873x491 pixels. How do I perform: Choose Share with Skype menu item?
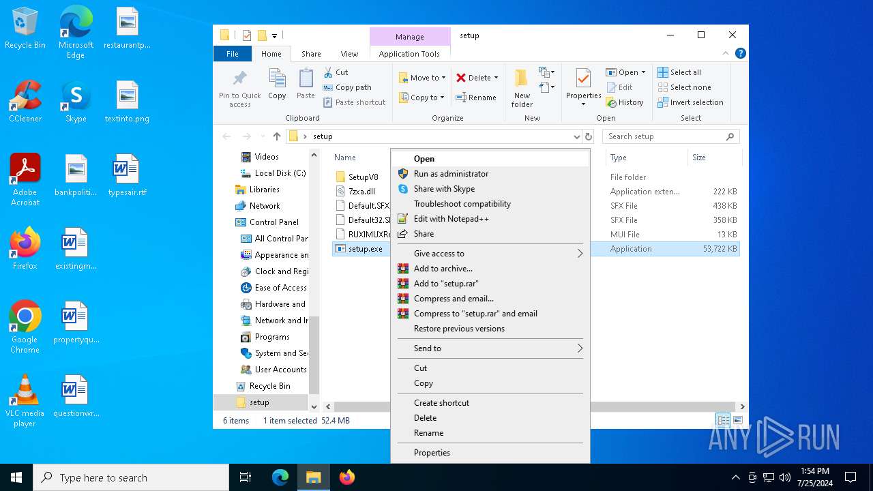point(490,189)
